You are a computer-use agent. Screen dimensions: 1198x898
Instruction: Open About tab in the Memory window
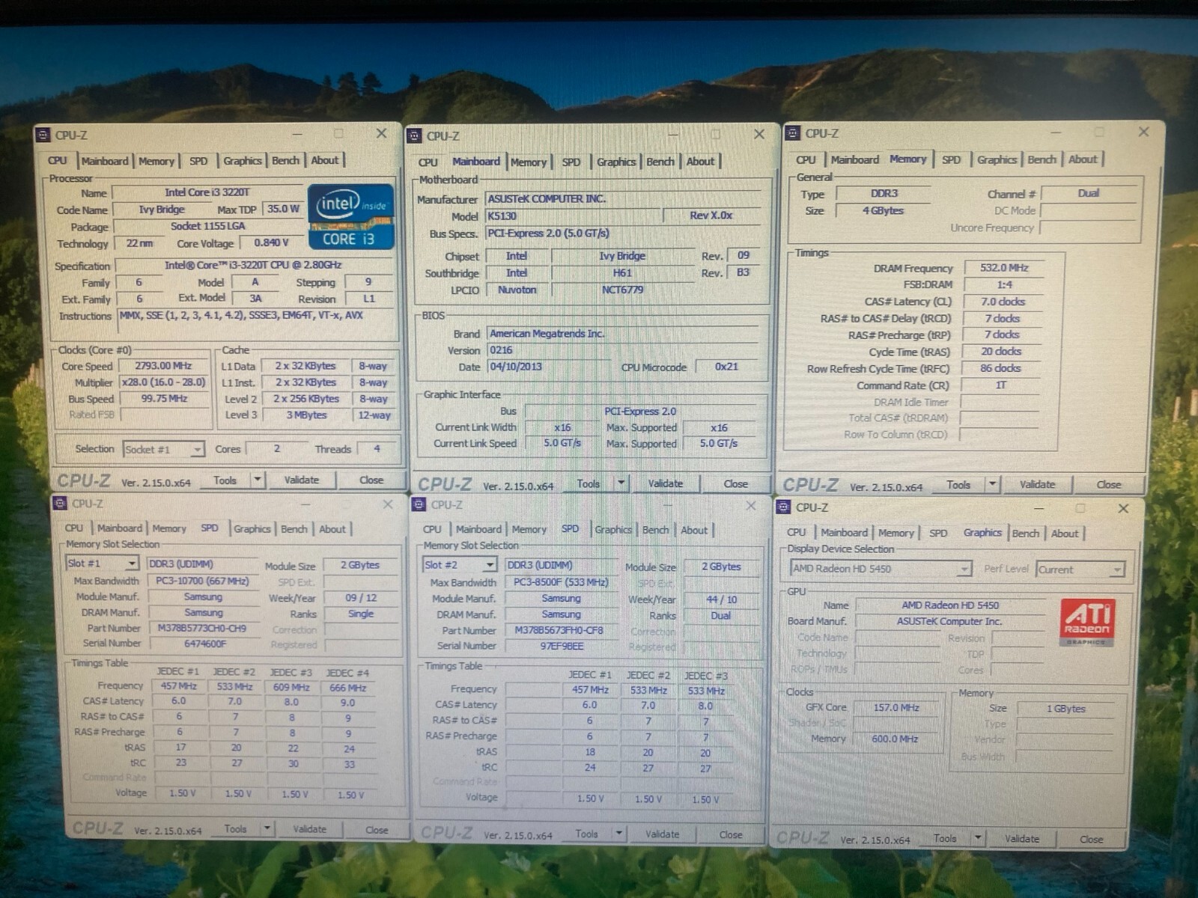coord(1083,159)
